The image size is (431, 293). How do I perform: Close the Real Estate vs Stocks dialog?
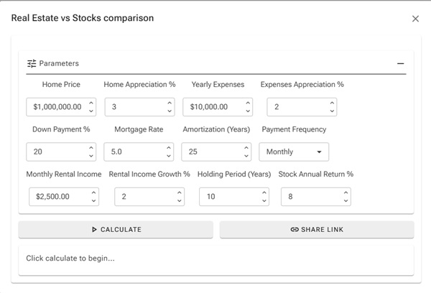415,19
